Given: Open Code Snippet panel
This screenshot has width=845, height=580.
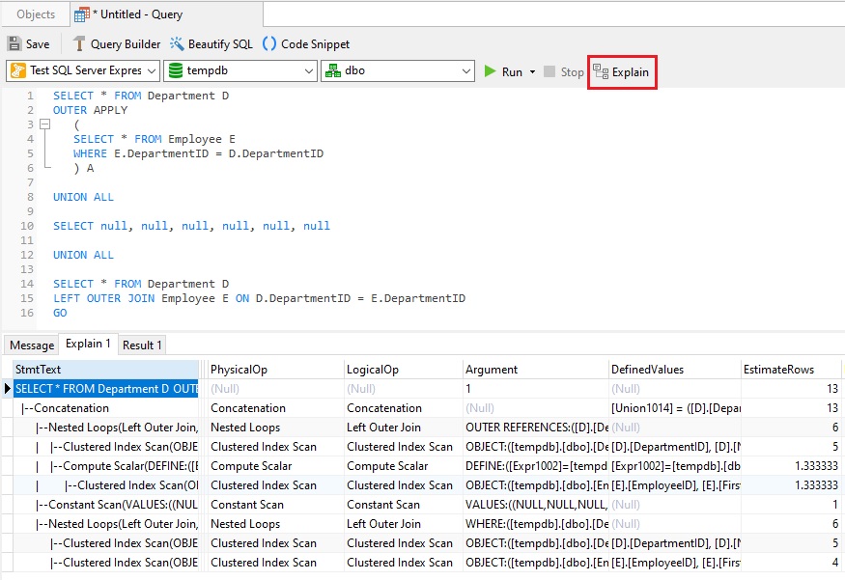Looking at the screenshot, I should (x=306, y=44).
